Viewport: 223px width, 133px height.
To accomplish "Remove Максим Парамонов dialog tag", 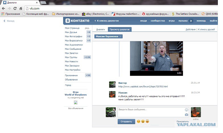I will tap(120, 36).
